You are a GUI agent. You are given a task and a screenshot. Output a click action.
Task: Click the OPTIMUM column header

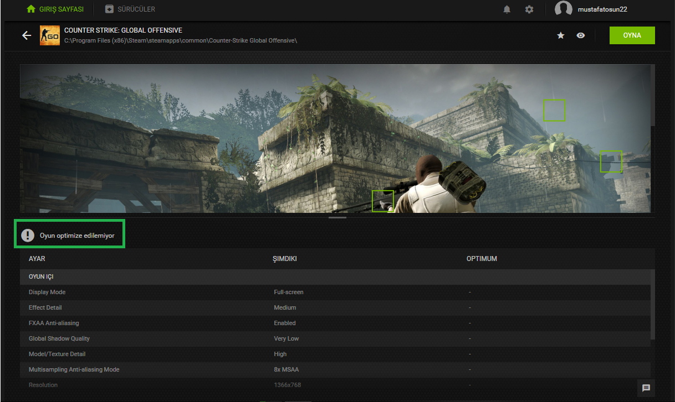[482, 259]
